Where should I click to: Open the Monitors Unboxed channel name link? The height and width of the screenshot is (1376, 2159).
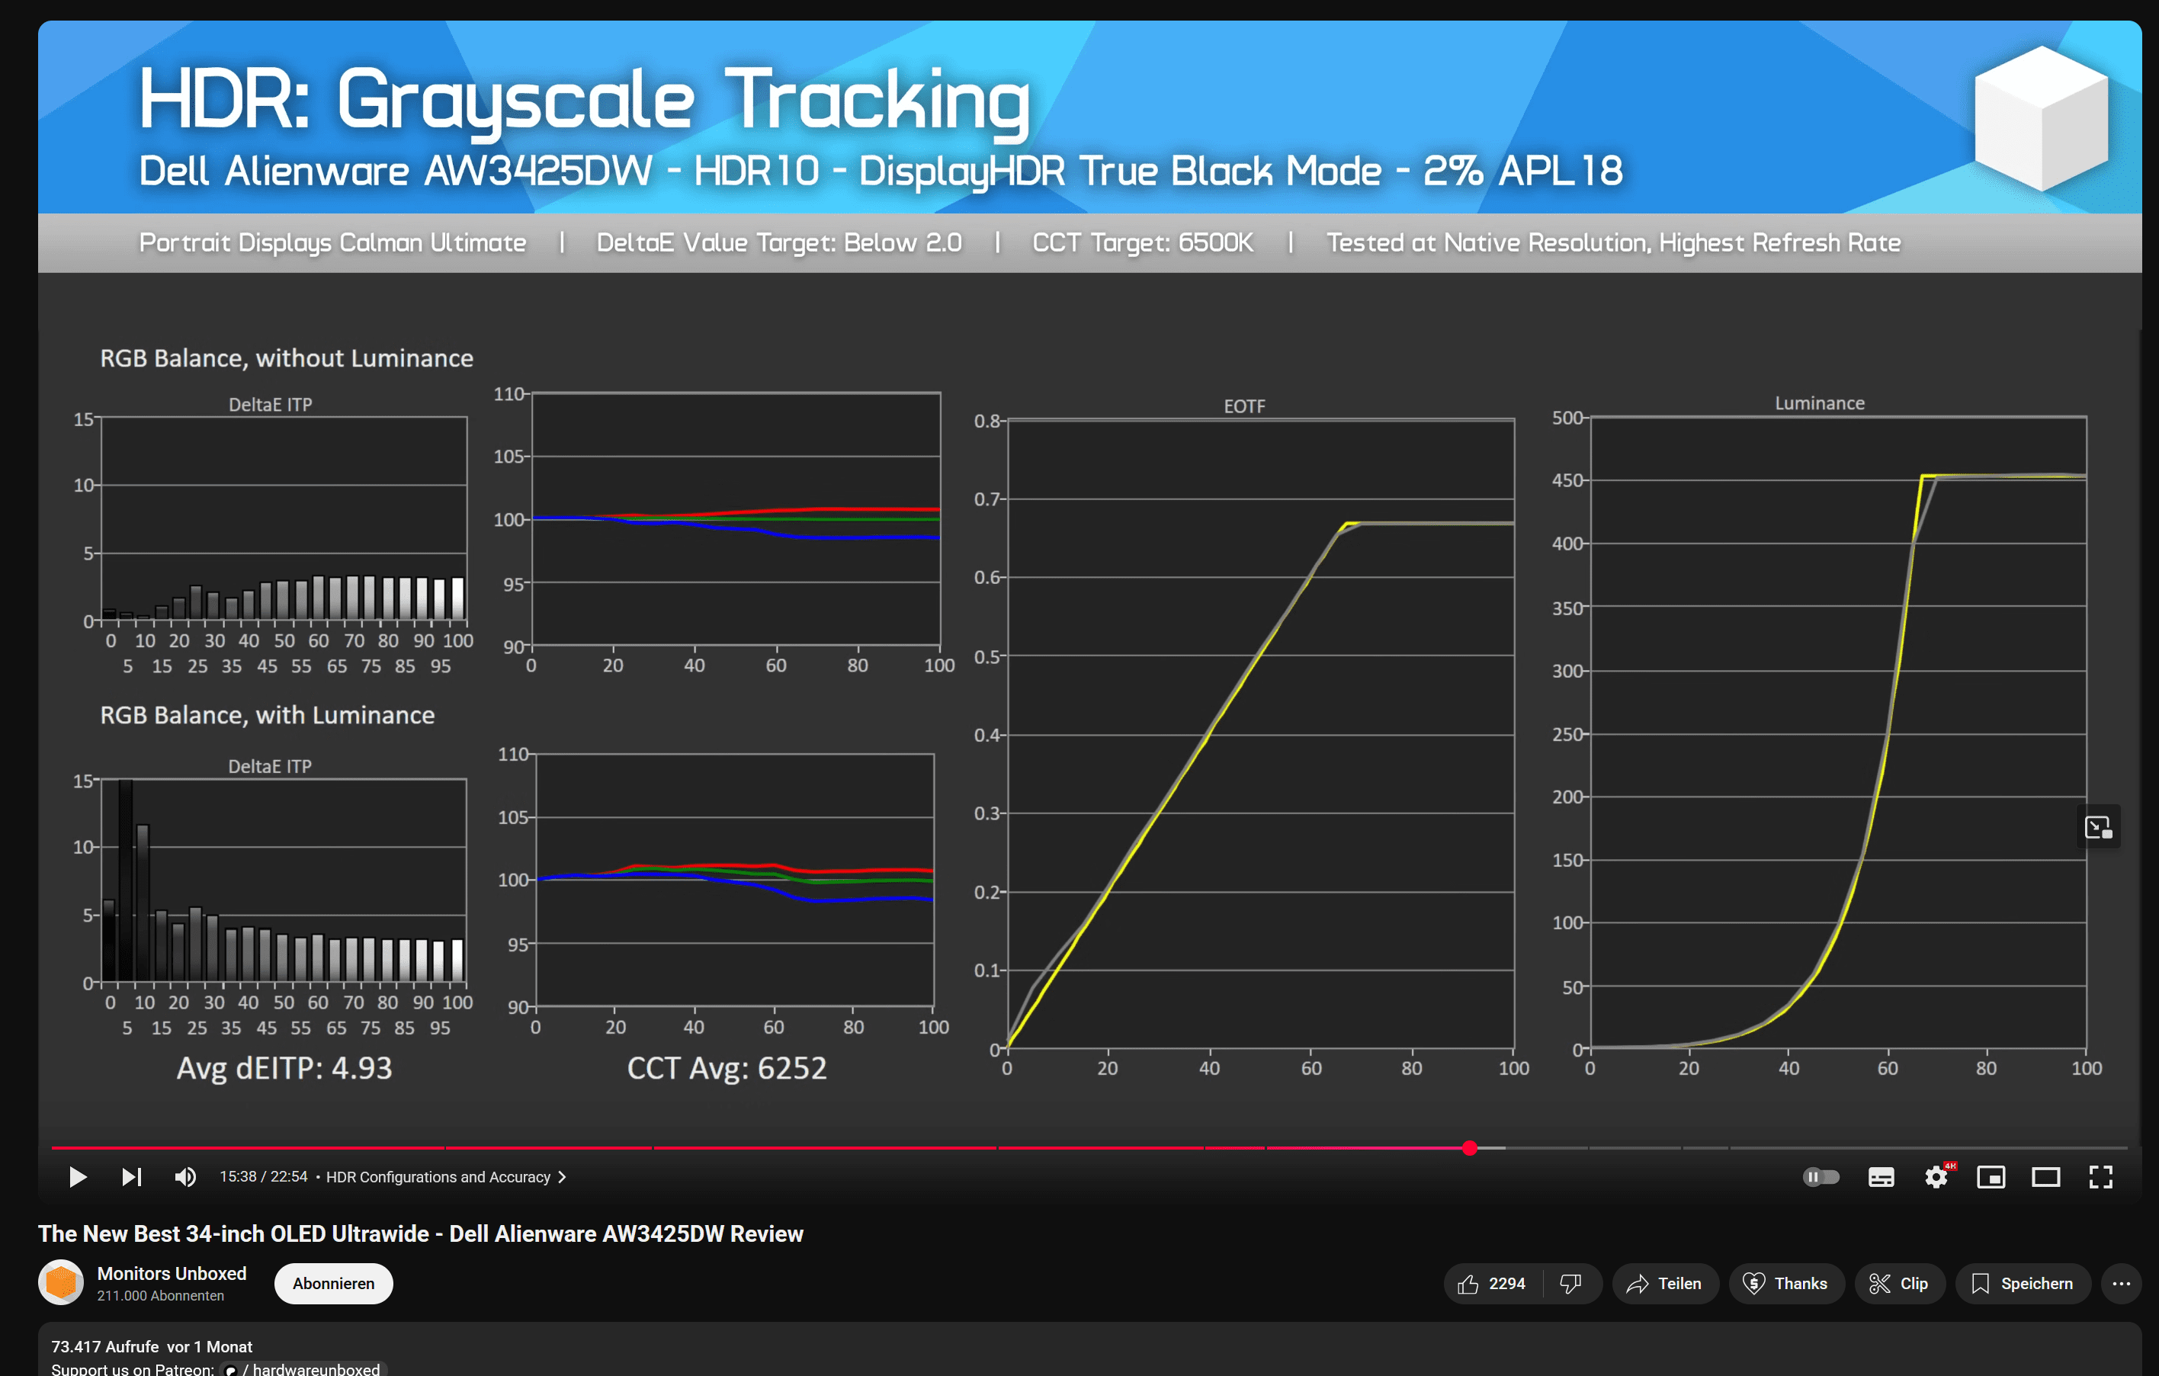172,1274
